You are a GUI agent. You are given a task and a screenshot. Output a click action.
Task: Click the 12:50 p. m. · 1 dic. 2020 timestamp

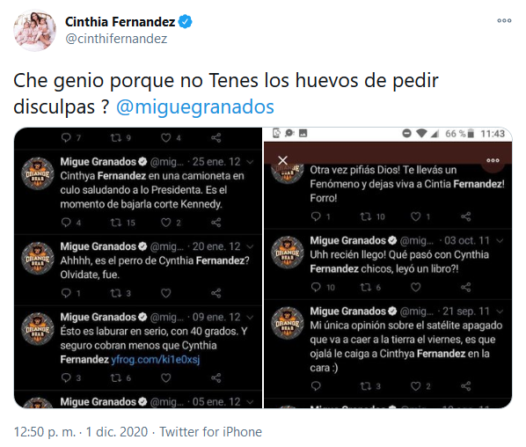81,432
